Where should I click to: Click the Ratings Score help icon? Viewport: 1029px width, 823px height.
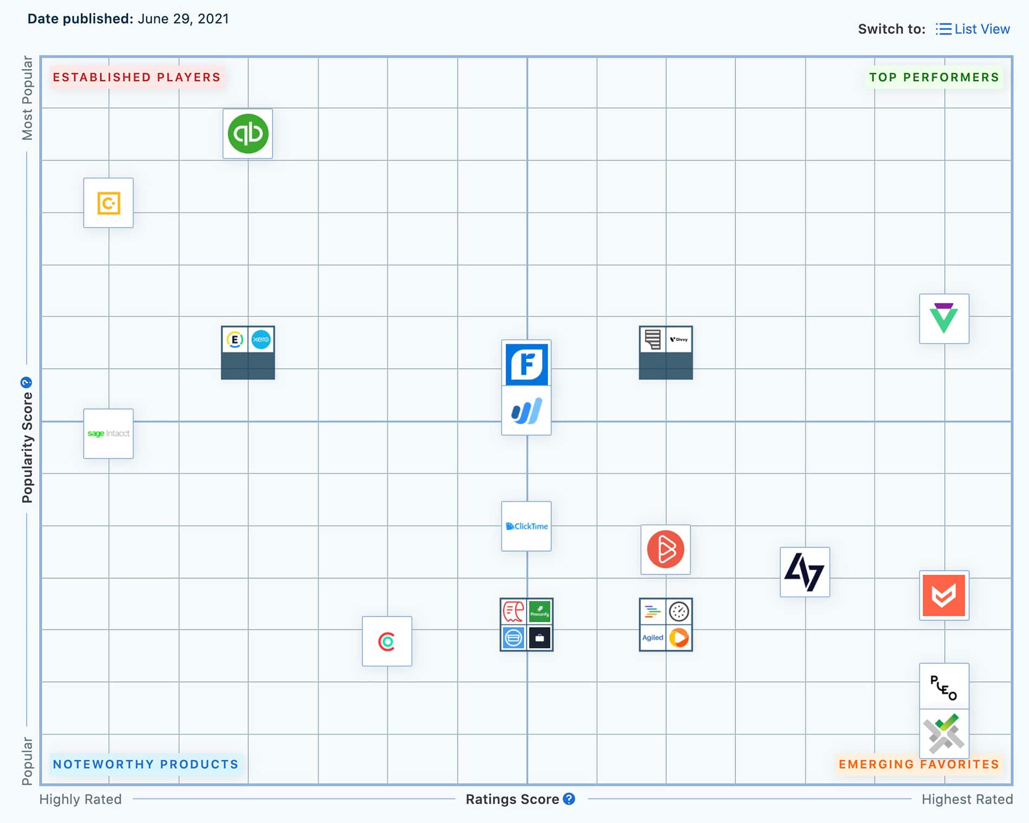569,799
